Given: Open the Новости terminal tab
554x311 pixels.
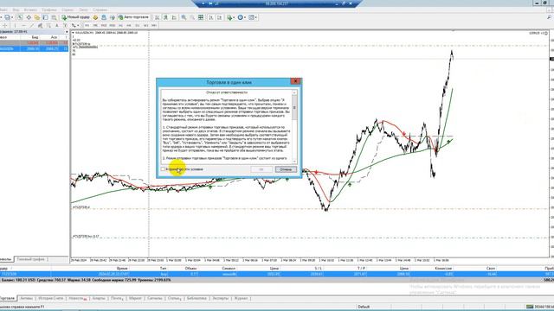Looking at the screenshot, I should click(x=77, y=298).
